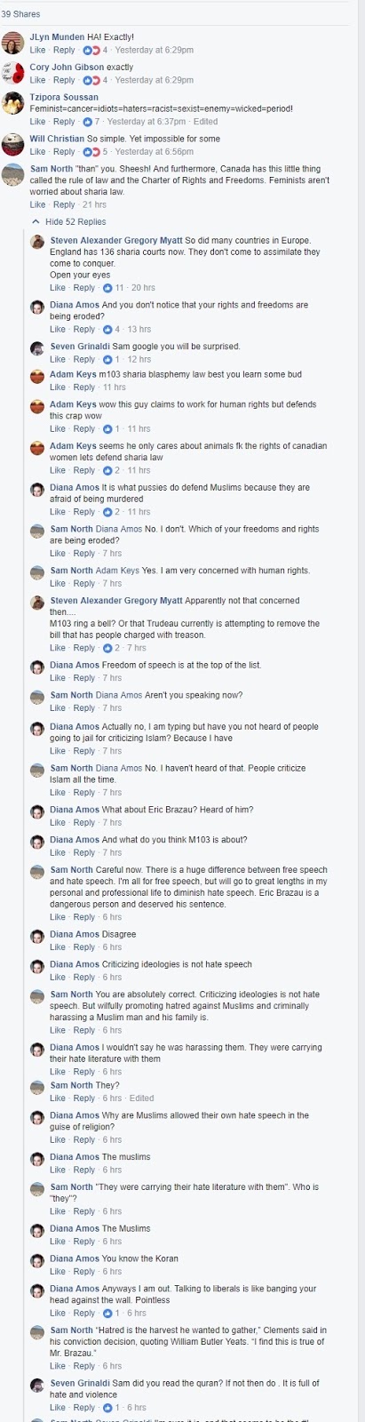This screenshot has height=1422, width=365.
Task: Like JLyn Munden's comment
Action: 37,50
